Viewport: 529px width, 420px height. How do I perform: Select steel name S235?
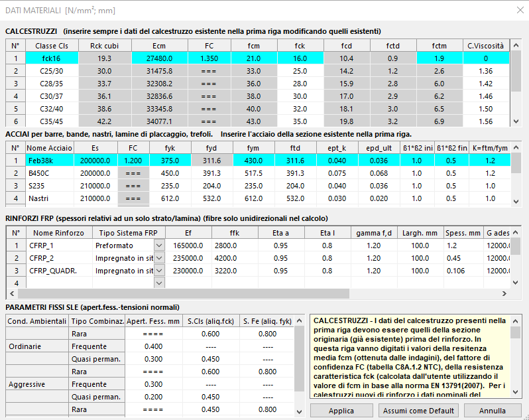tap(49, 186)
